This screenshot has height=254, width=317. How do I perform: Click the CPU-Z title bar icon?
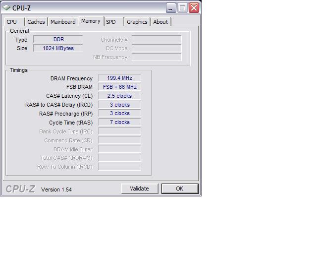[x=6, y=8]
